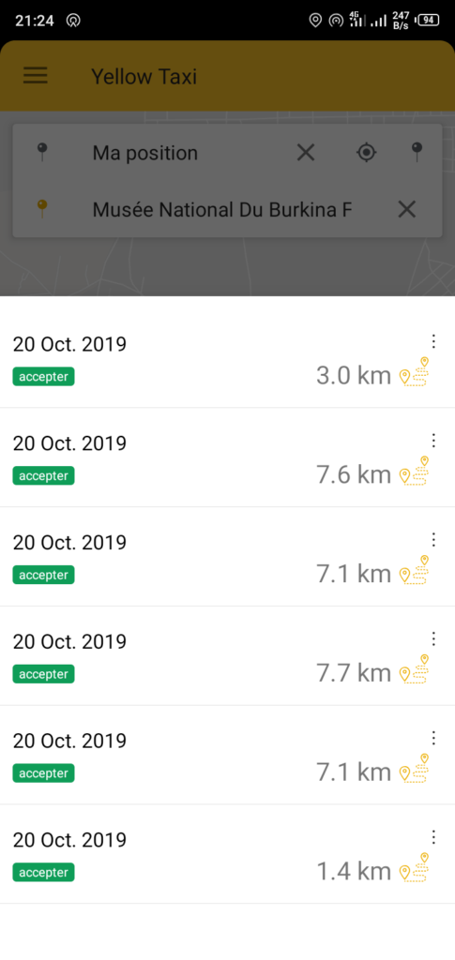Tap the route icon beside 3.0 km
Screen dimensions: 455x960
coord(415,372)
